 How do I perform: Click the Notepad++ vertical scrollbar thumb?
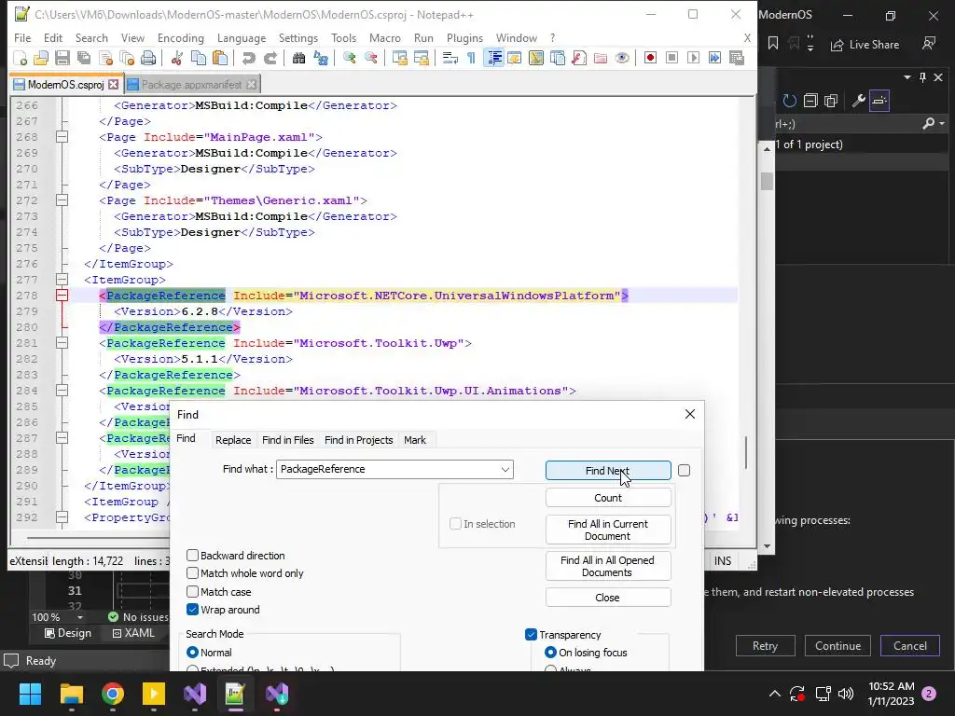[x=747, y=452]
